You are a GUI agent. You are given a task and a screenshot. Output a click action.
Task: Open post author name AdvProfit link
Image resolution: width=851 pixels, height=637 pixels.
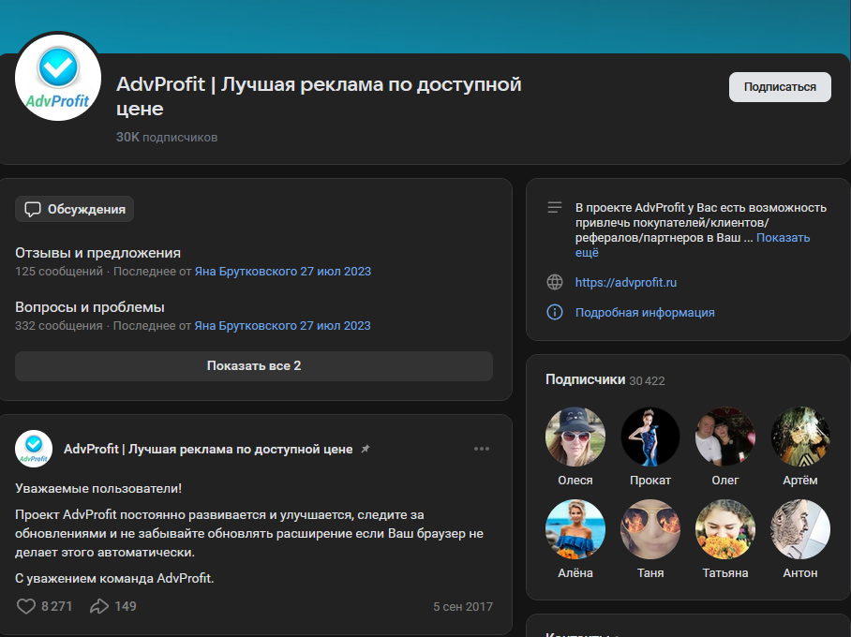click(208, 450)
